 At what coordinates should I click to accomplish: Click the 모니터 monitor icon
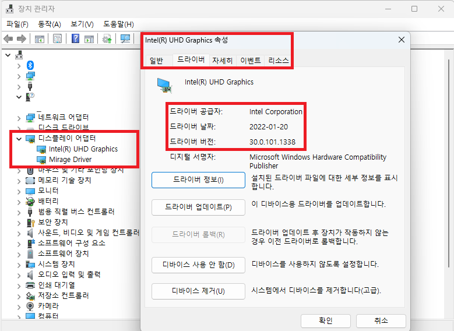(30, 191)
